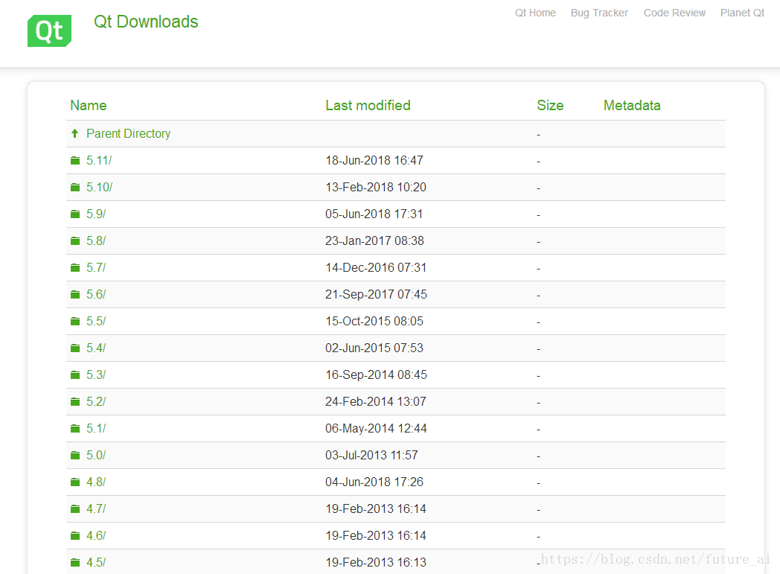The image size is (780, 574).
Task: Click the date 18-Jun-2018 16:47
Action: click(374, 160)
